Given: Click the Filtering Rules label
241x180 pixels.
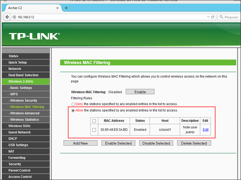Looking at the screenshot, I should [x=82, y=98].
